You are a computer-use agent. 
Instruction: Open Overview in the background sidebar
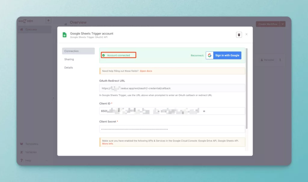[35, 29]
